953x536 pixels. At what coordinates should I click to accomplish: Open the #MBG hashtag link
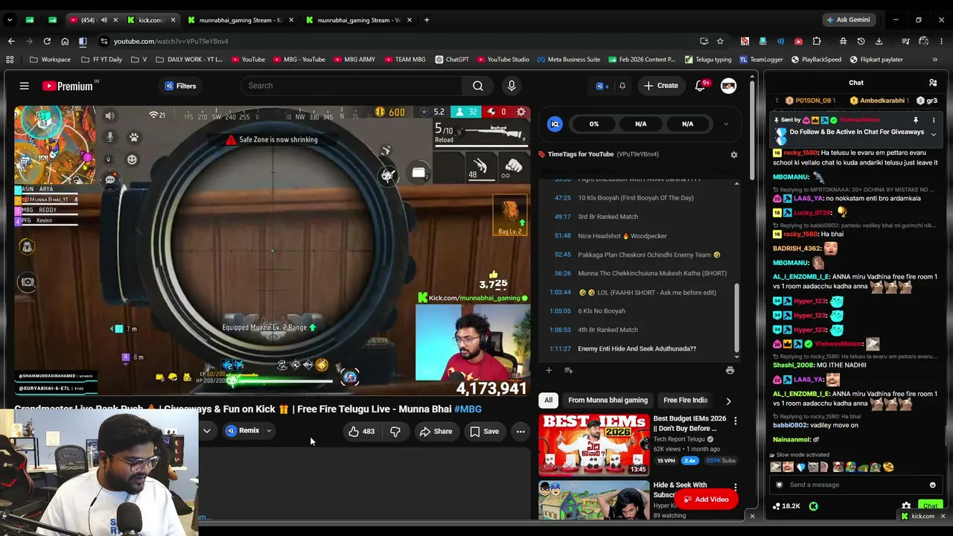coord(468,409)
